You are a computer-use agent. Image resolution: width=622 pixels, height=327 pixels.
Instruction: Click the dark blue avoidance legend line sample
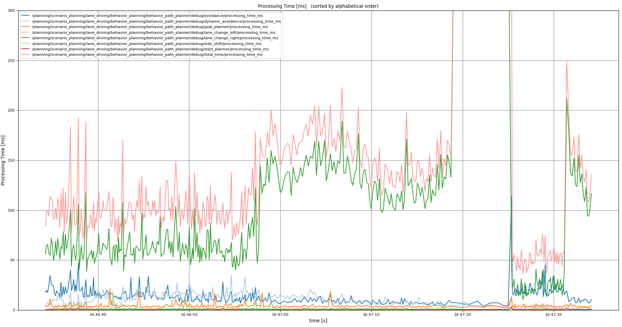[x=26, y=16]
